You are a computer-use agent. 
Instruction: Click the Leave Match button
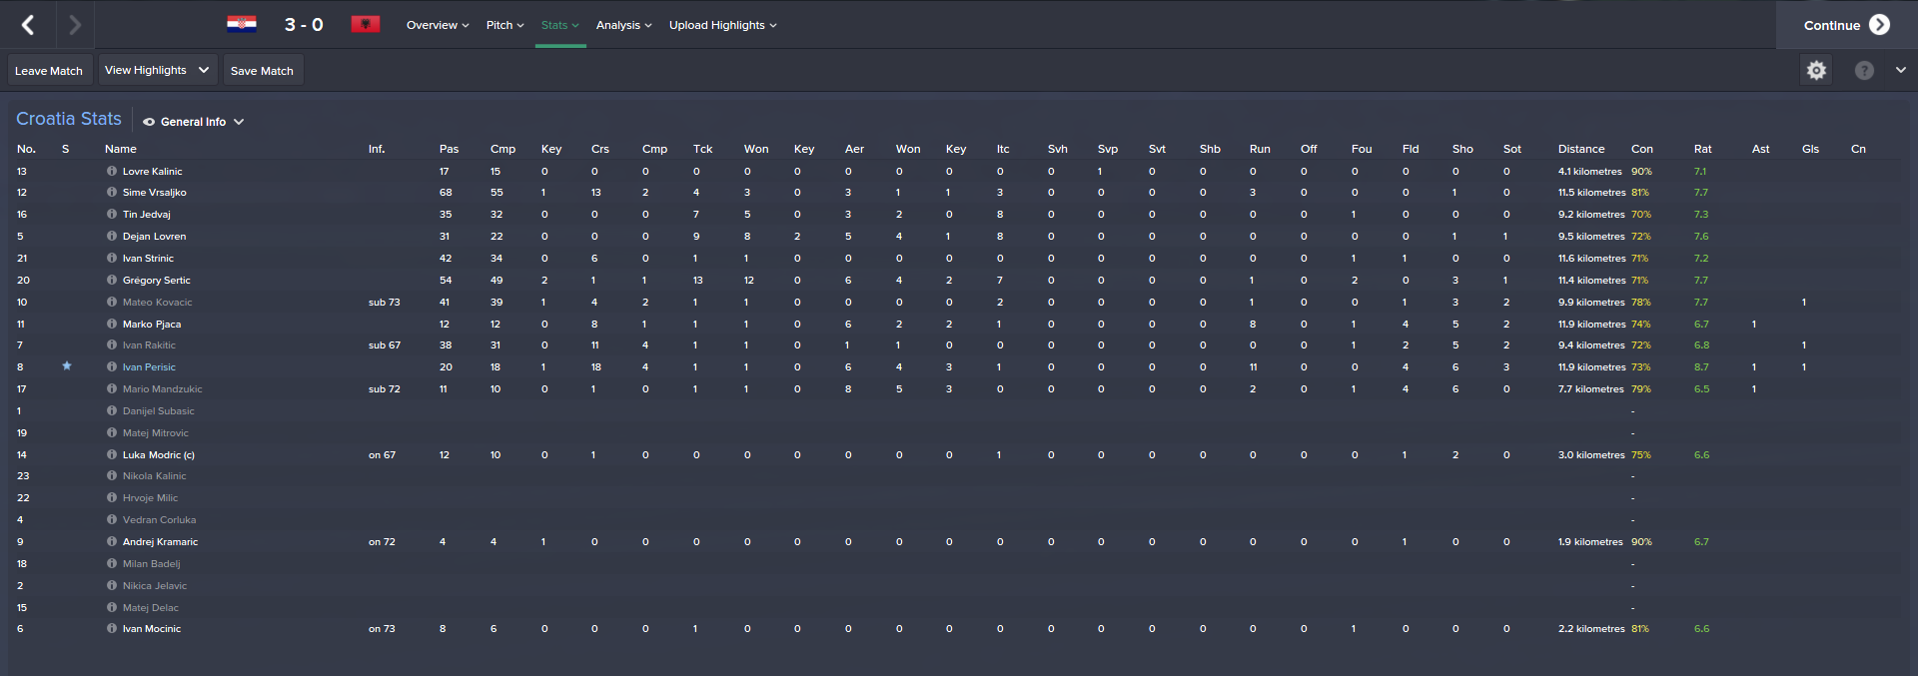49,71
